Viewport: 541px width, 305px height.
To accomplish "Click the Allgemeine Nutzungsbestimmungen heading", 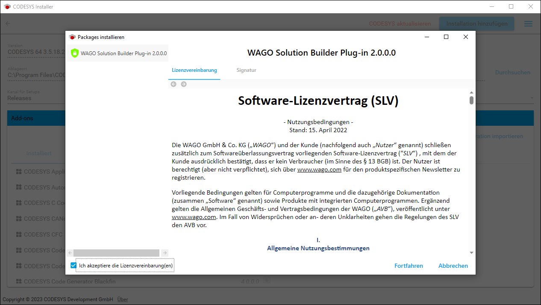I will [318, 248].
